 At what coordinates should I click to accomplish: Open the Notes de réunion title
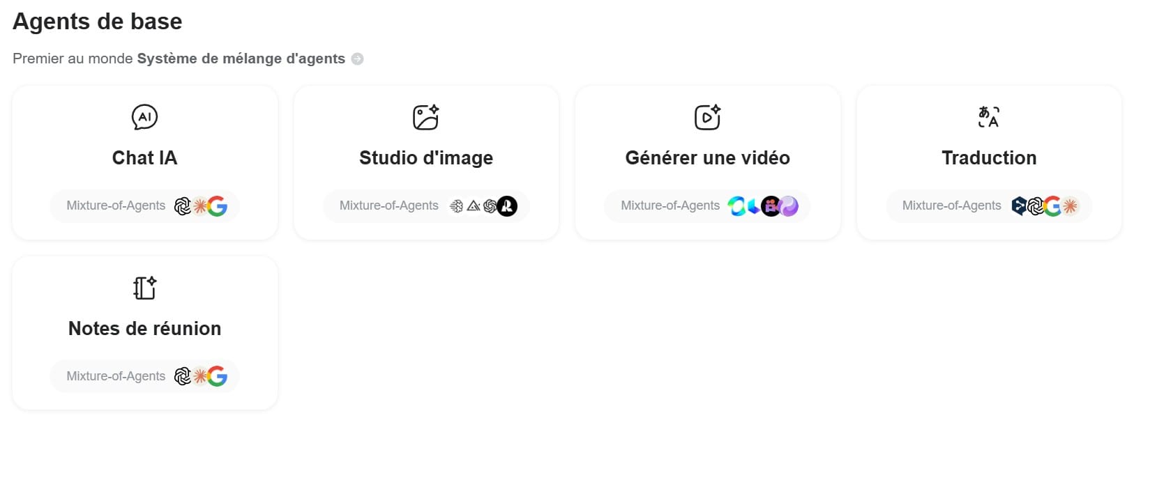(x=144, y=329)
